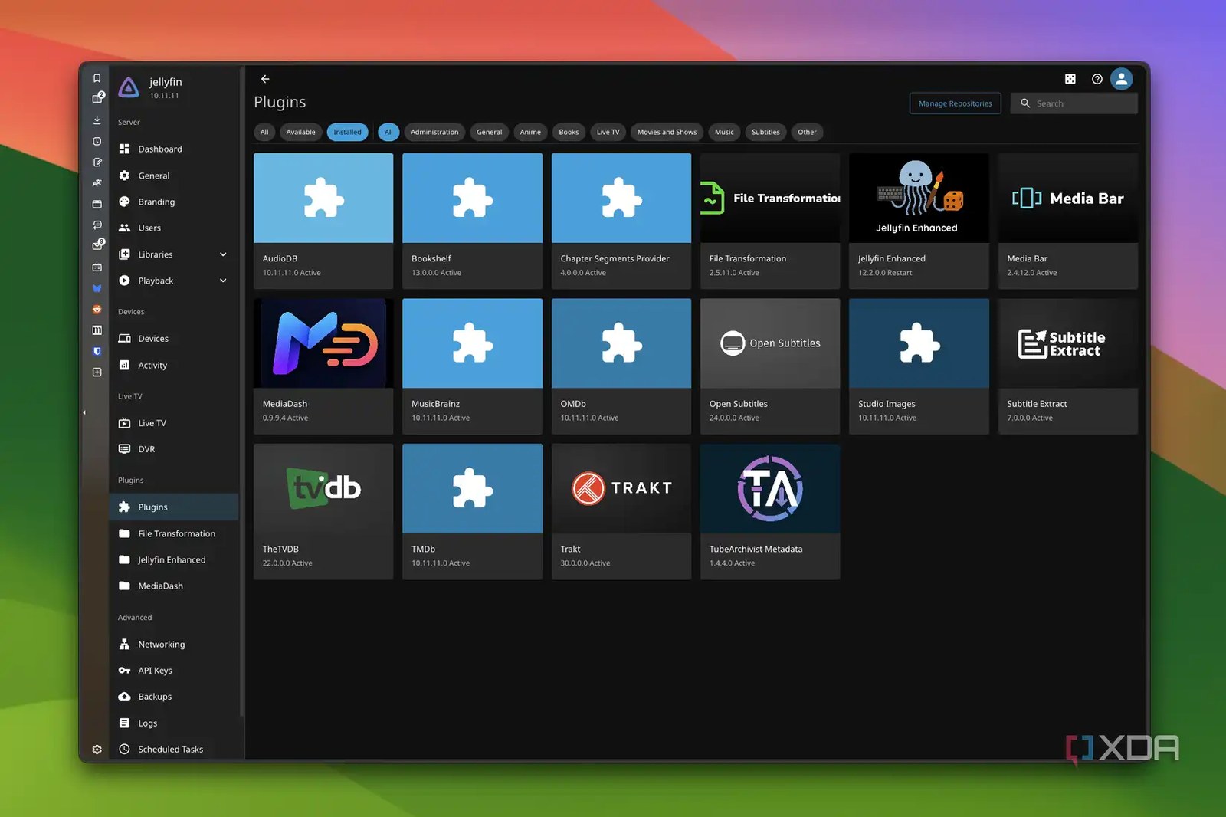Viewport: 1226px width, 817px height.
Task: Open the notes pencil icon in browser sidebar
Action: (97, 162)
